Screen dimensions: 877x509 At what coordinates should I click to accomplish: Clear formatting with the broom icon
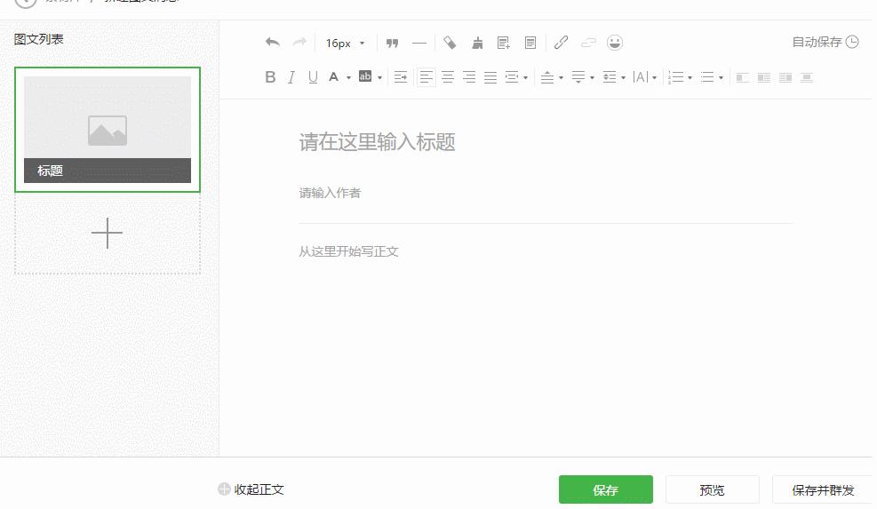click(x=477, y=43)
